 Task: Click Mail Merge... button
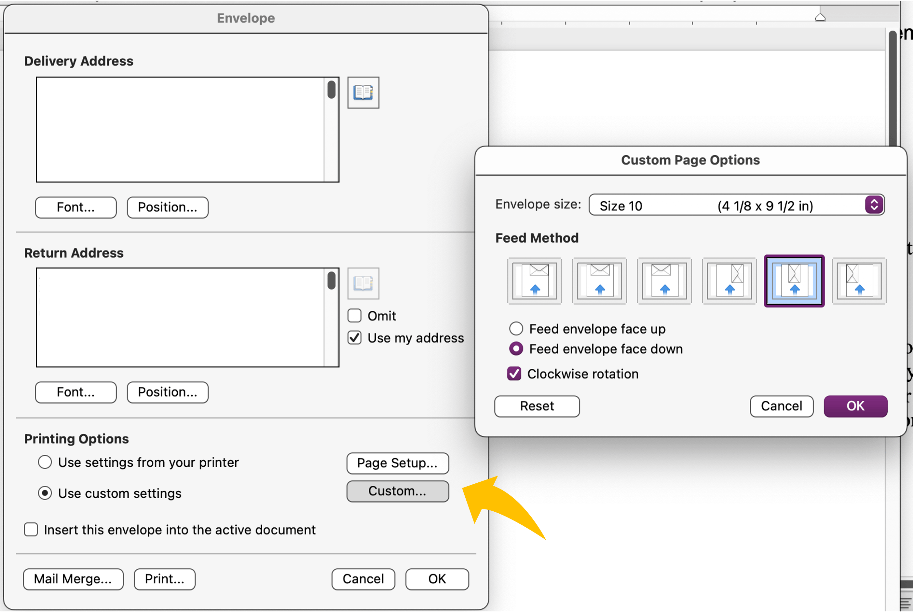(x=73, y=579)
